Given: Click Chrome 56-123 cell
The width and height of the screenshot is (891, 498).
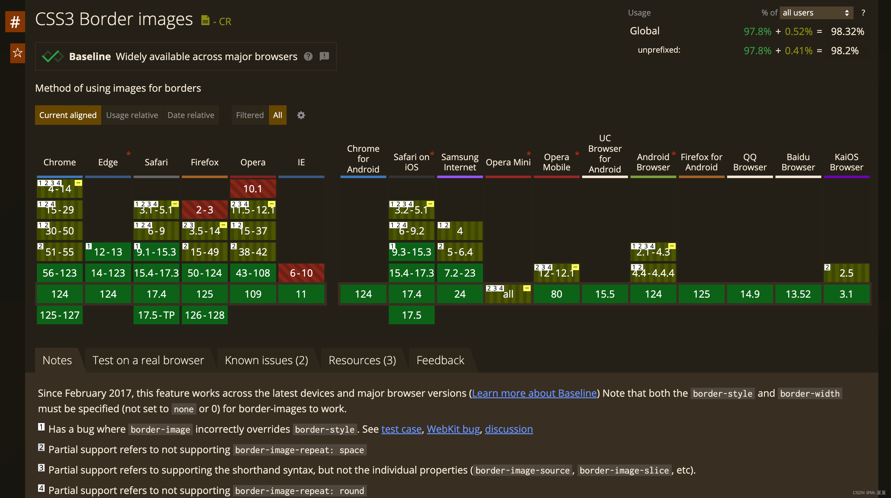Looking at the screenshot, I should (59, 273).
